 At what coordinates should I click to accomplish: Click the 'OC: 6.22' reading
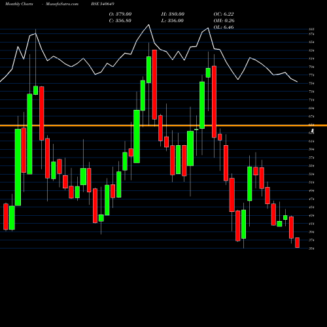click(x=224, y=14)
